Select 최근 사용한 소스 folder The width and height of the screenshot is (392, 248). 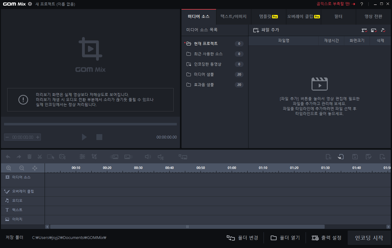pyautogui.click(x=215, y=54)
